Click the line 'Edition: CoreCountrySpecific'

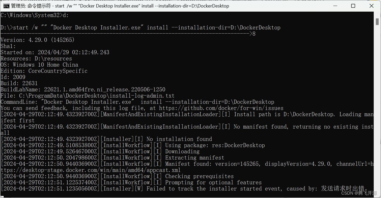tap(44, 71)
